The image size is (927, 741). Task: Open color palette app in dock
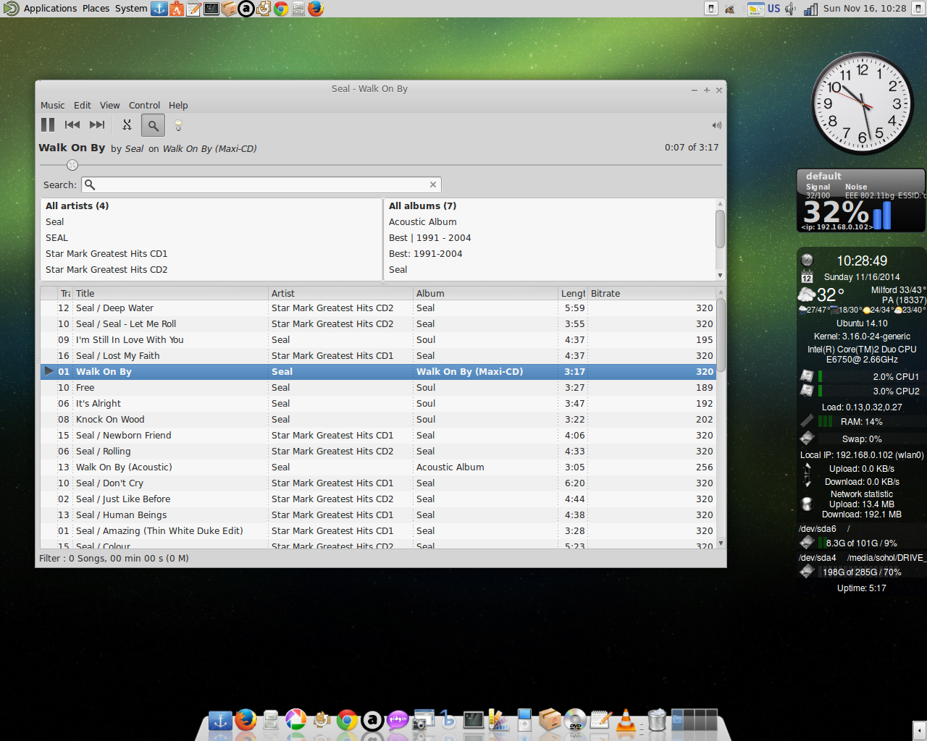click(498, 720)
